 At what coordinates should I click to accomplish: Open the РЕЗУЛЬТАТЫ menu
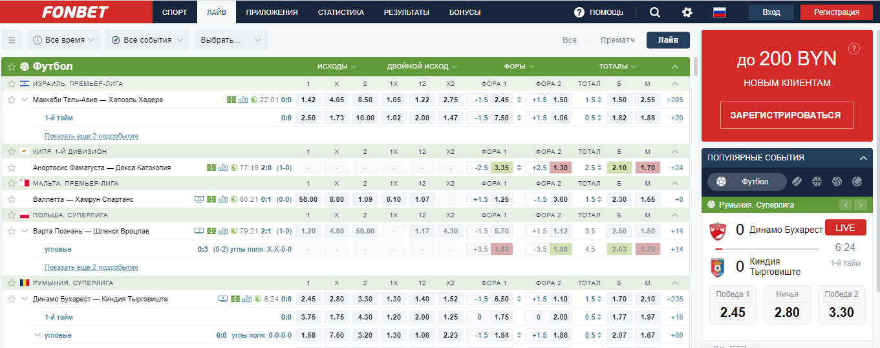pos(407,12)
